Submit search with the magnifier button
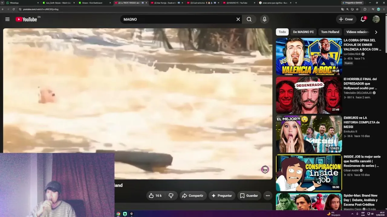Screen dimensions: 387x217 [249, 19]
